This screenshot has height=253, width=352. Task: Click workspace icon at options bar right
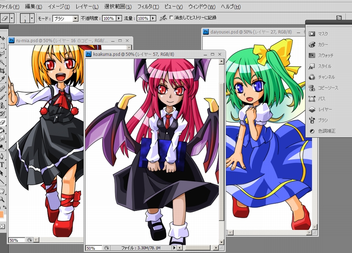point(339,18)
